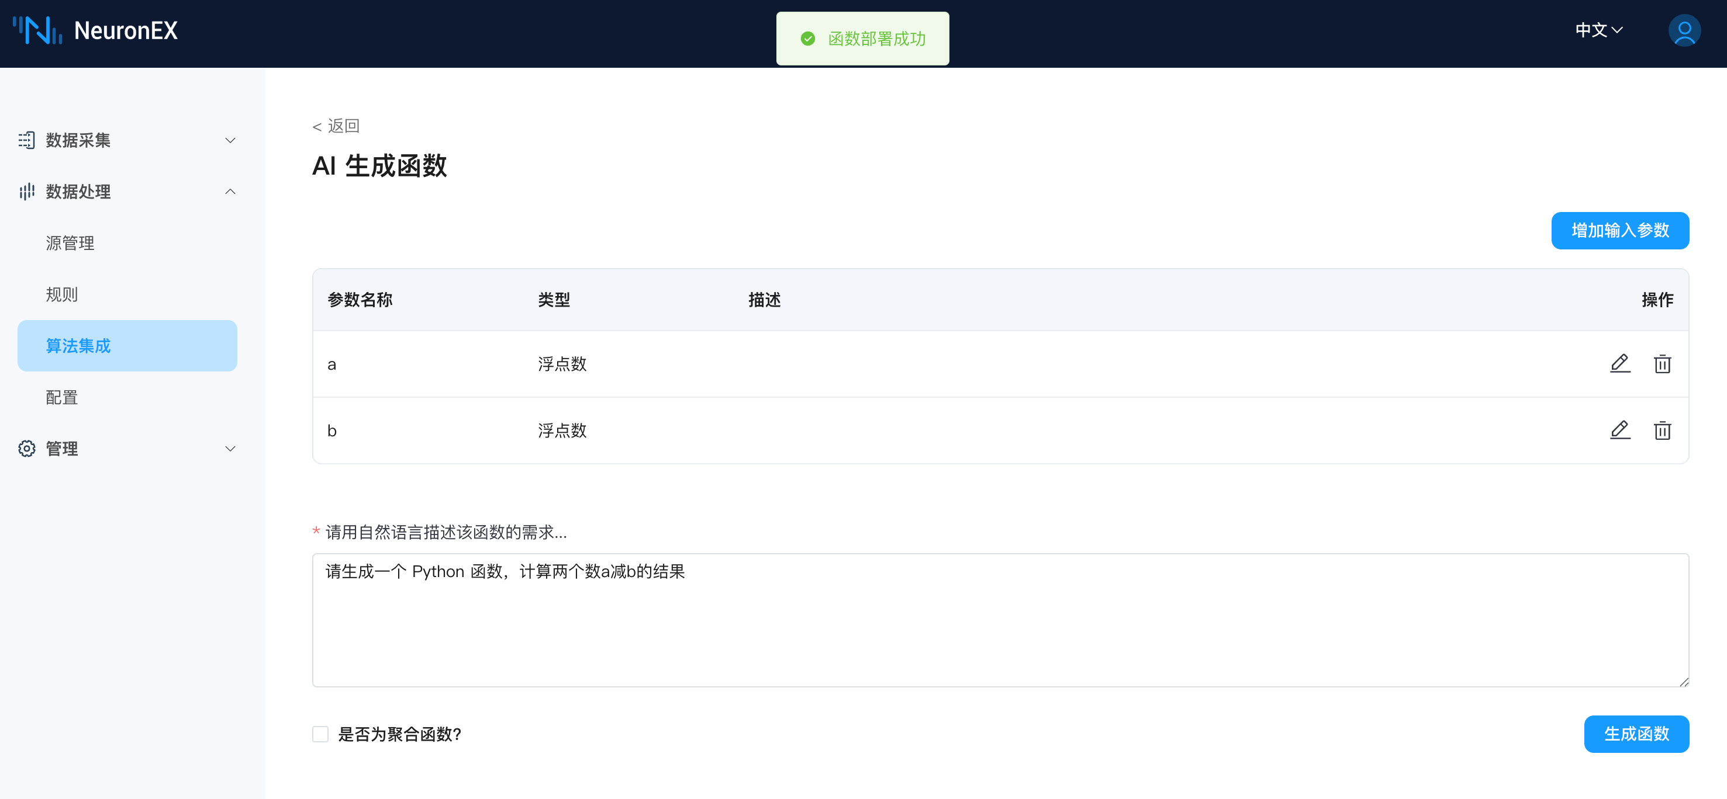This screenshot has width=1727, height=799.
Task: Click the edit pencil for parameter a
Action: 1620,364
